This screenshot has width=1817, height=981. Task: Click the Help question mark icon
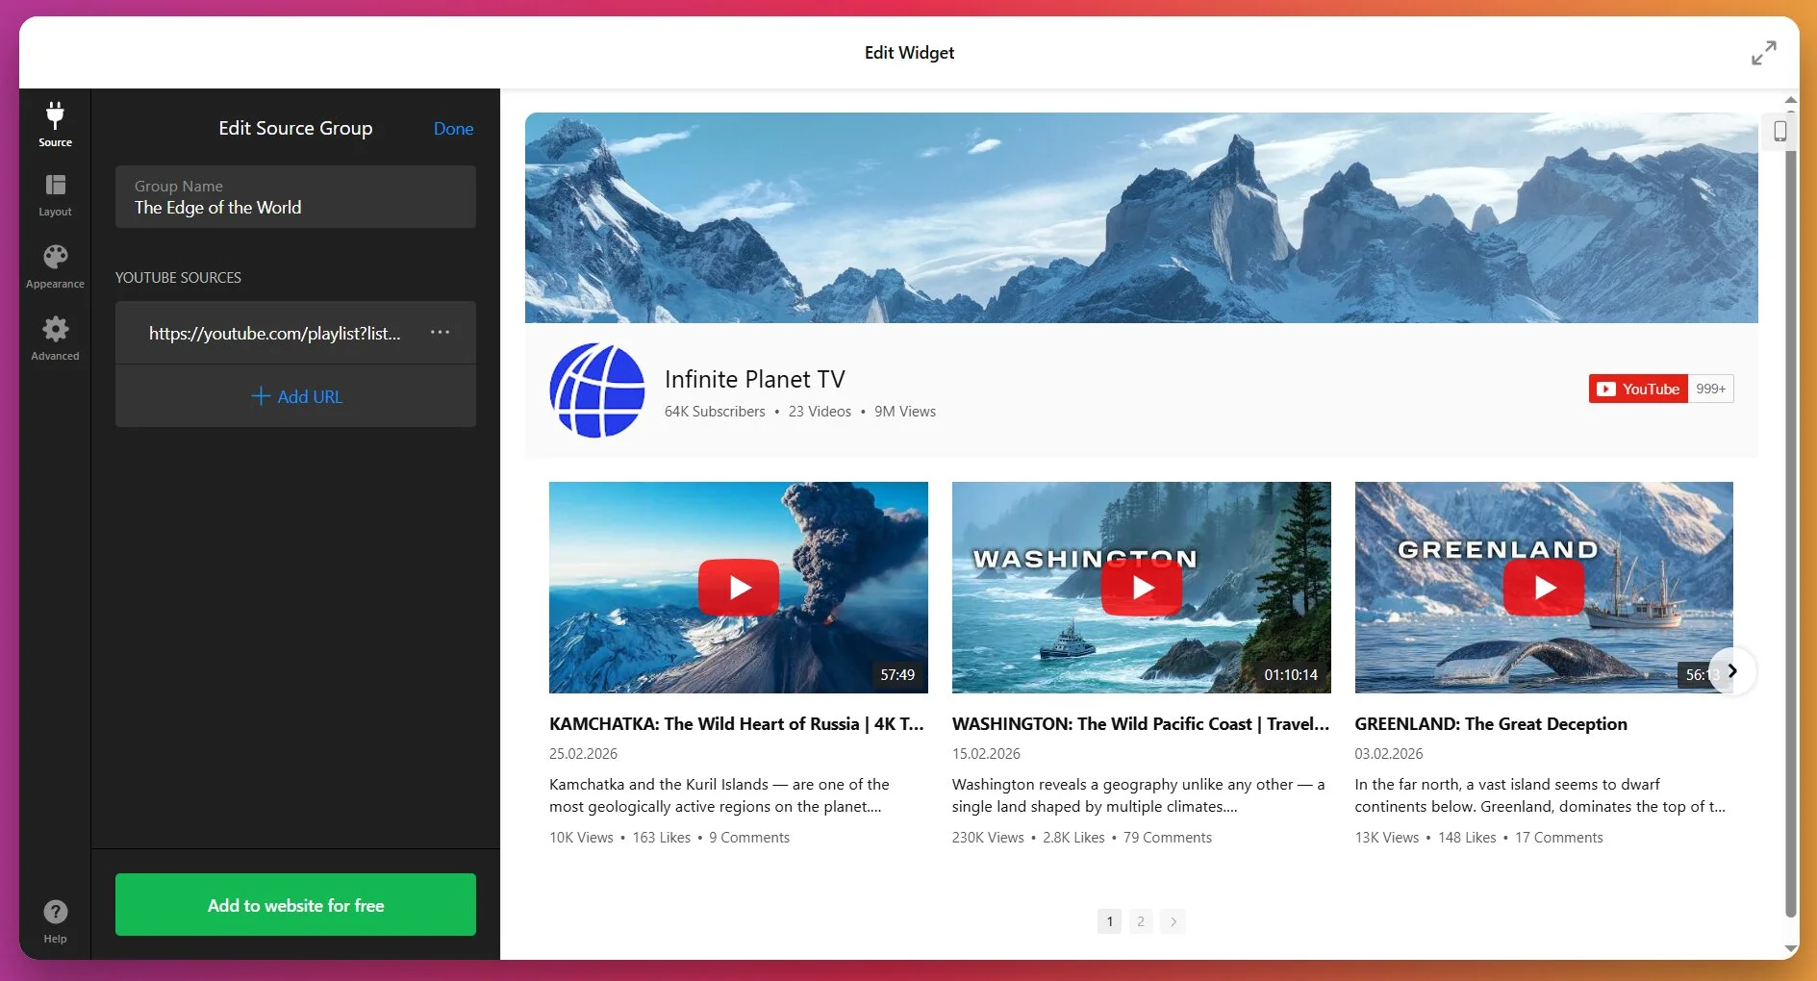(x=55, y=920)
